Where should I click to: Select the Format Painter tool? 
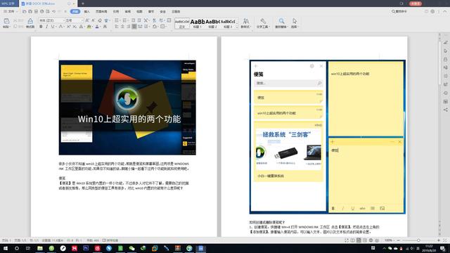click(x=30, y=22)
